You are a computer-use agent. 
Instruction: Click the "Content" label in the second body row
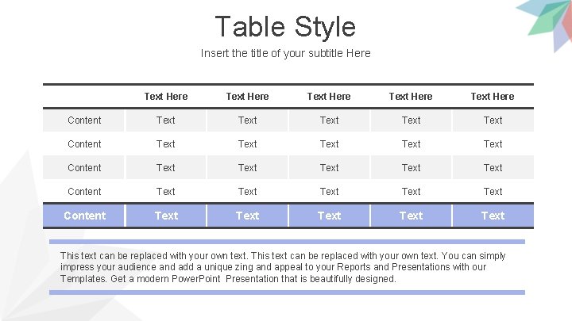(84, 144)
